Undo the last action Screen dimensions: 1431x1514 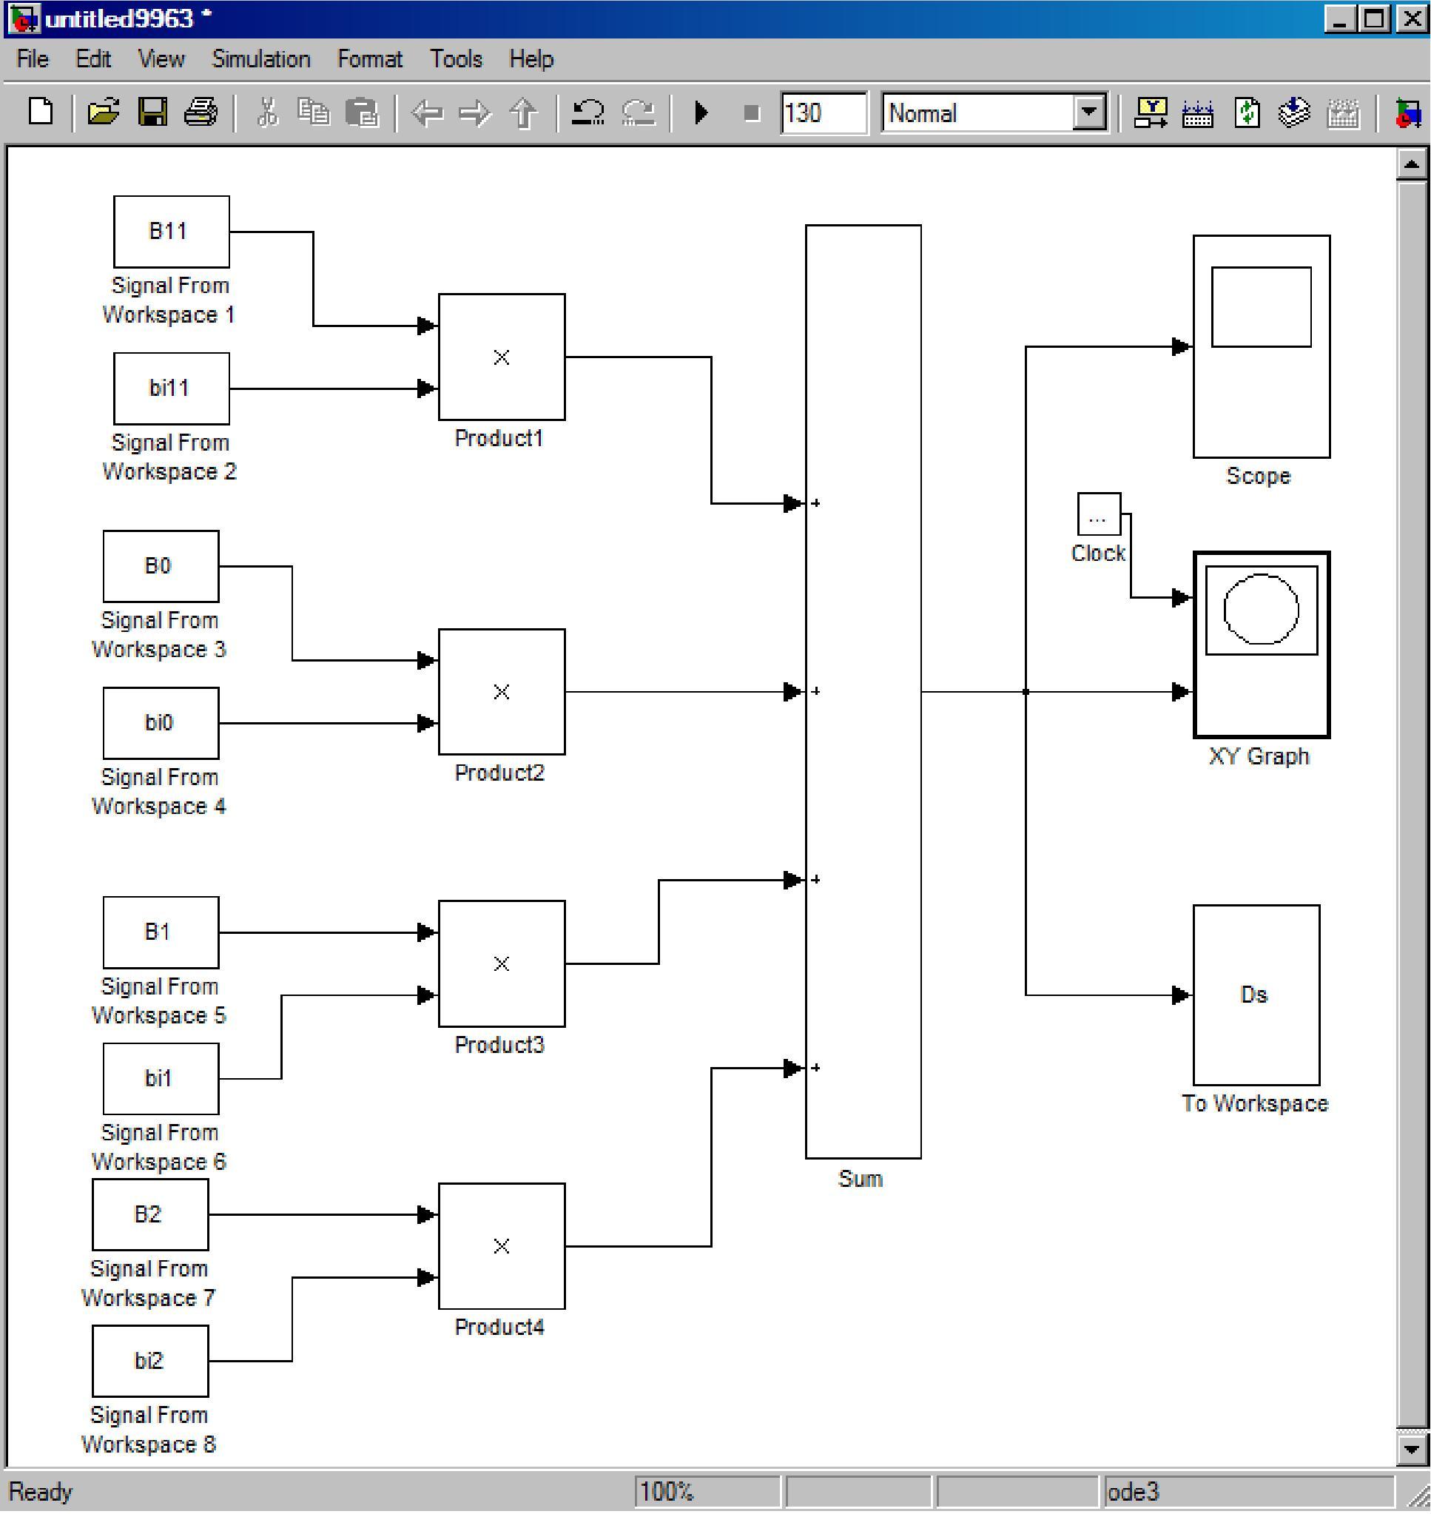(588, 113)
